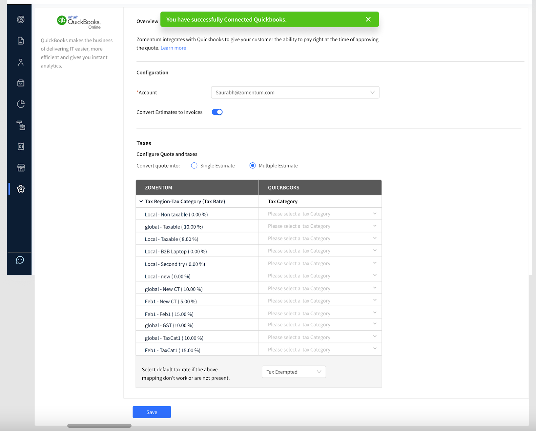Open tax category dropdown for Local - Second try

(320, 263)
